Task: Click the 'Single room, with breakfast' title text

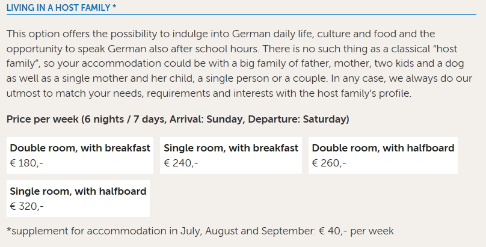Action: tap(231, 148)
